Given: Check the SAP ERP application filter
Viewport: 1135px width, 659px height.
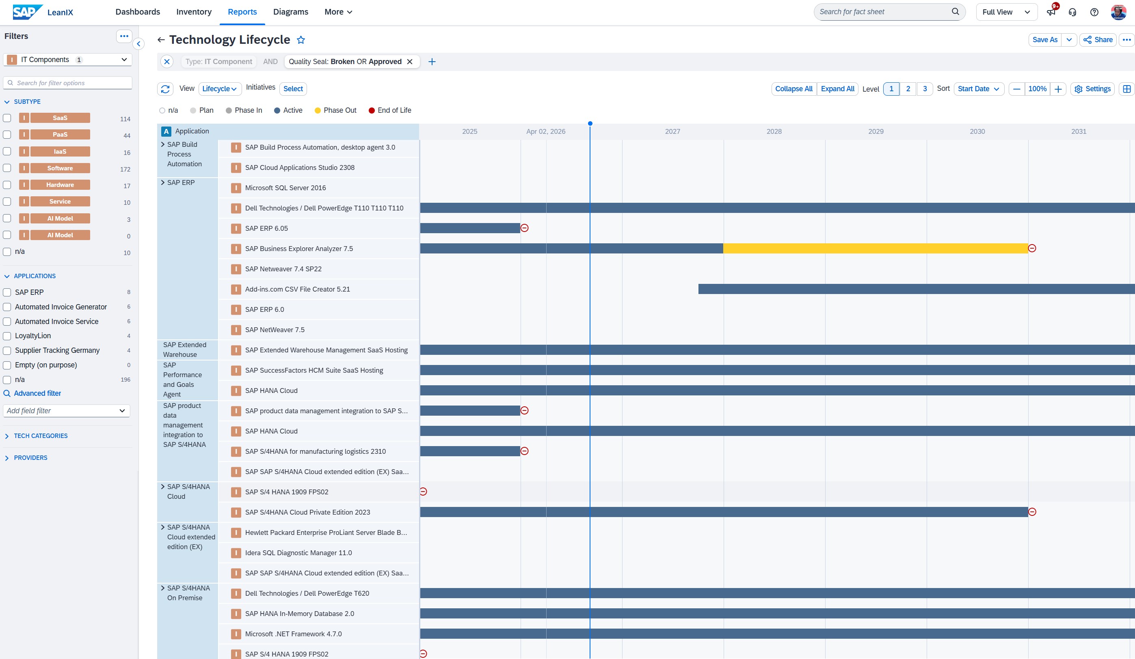Looking at the screenshot, I should 7,292.
